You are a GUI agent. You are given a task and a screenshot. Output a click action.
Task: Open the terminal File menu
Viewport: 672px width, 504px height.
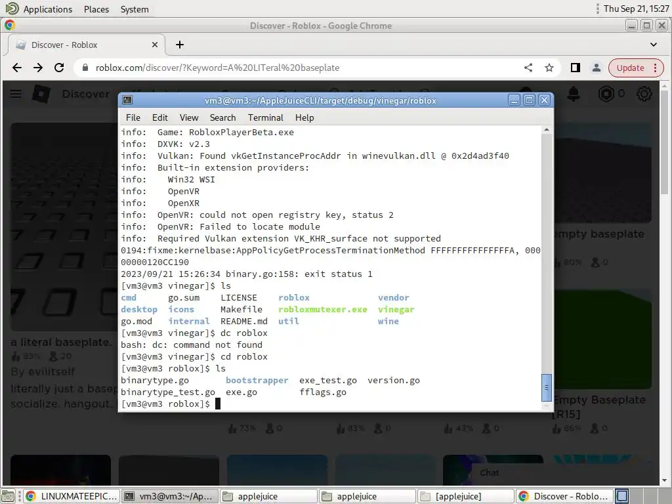pos(133,117)
